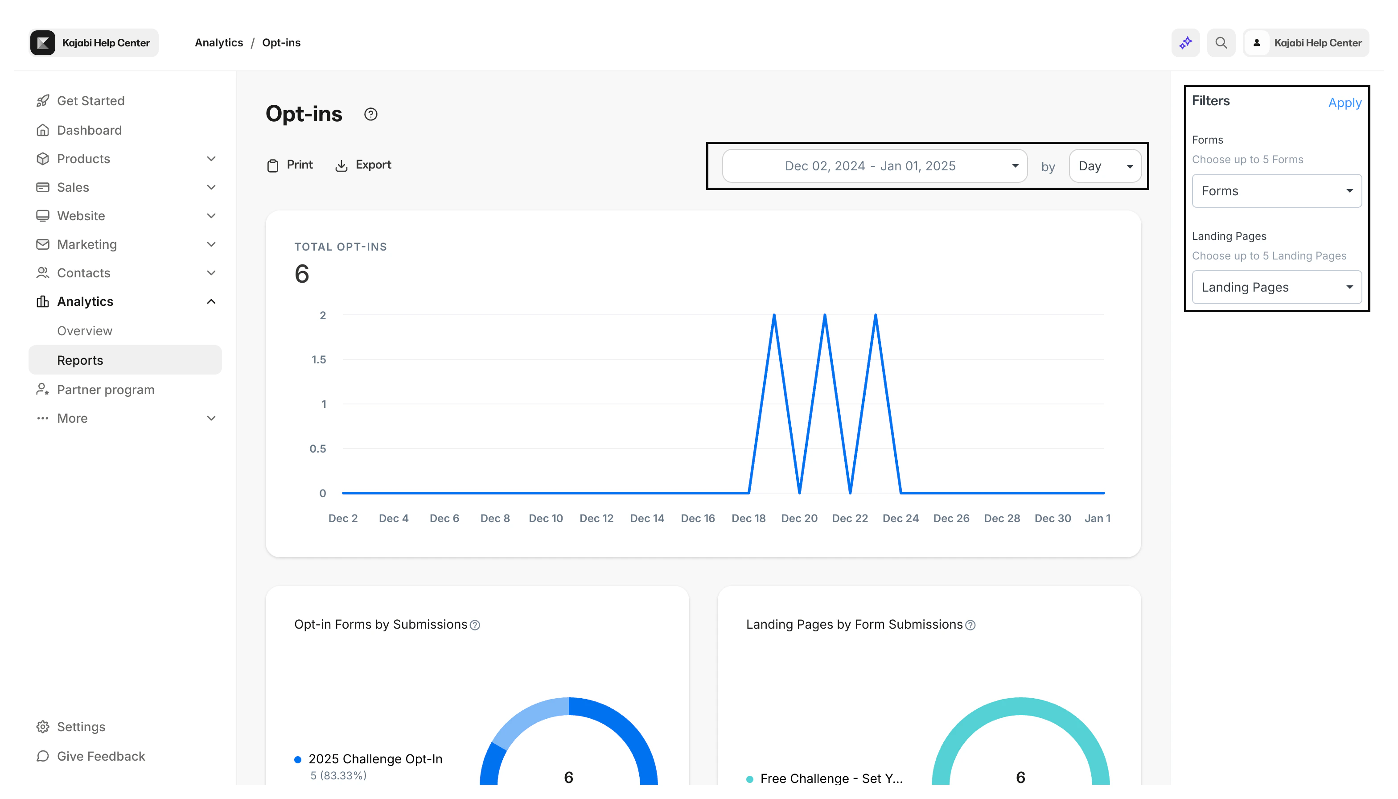Switch to the Overview report page

(85, 330)
